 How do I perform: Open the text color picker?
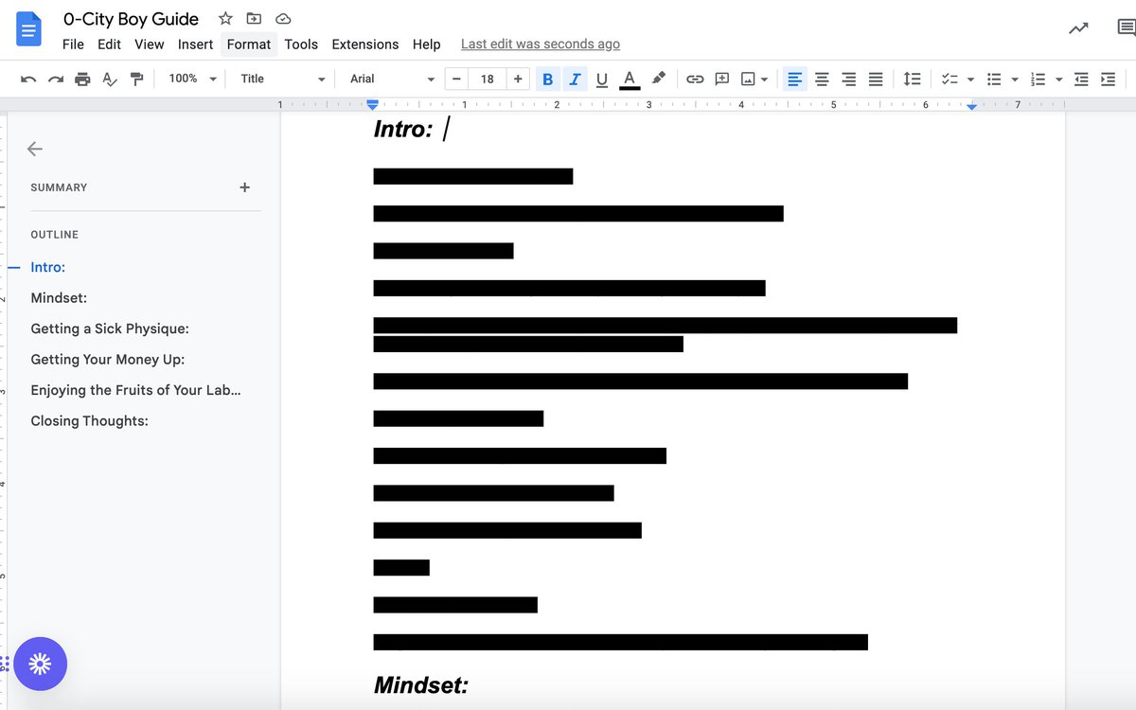[629, 79]
